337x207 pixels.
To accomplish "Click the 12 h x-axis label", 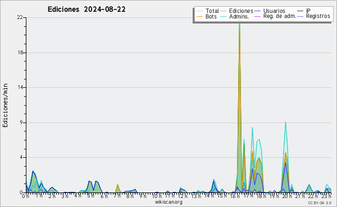I will [x=183, y=196].
